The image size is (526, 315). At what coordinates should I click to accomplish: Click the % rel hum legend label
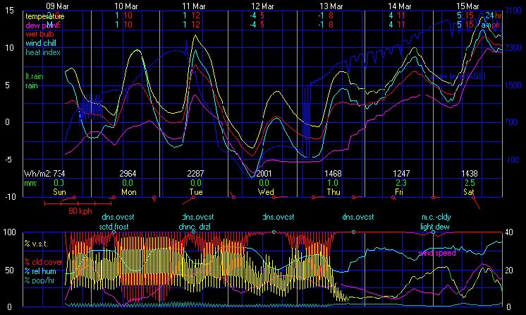[x=40, y=271]
